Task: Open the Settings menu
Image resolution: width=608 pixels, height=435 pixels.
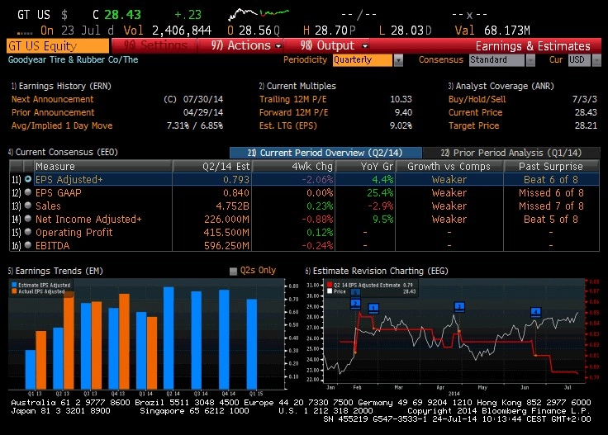Action: 154,45
